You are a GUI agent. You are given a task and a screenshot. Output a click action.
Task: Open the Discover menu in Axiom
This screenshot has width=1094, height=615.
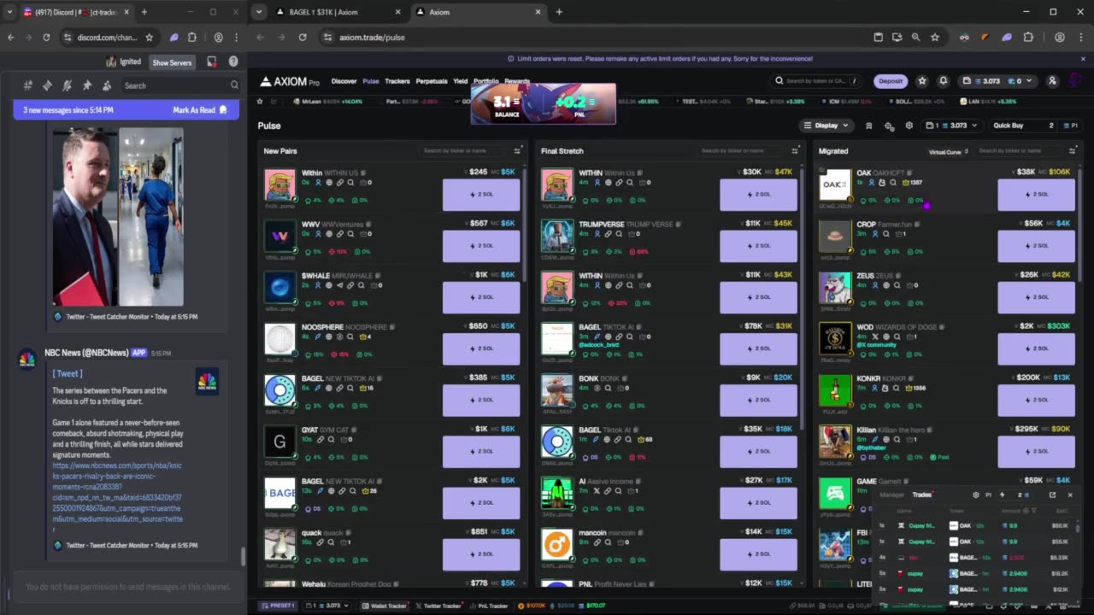click(344, 81)
